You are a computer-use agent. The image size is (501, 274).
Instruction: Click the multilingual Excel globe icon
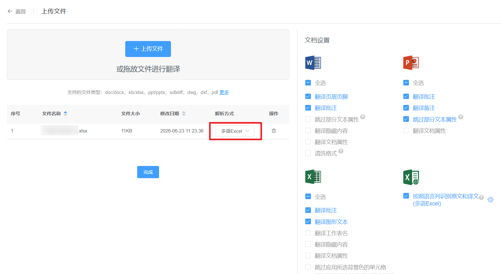[411, 177]
